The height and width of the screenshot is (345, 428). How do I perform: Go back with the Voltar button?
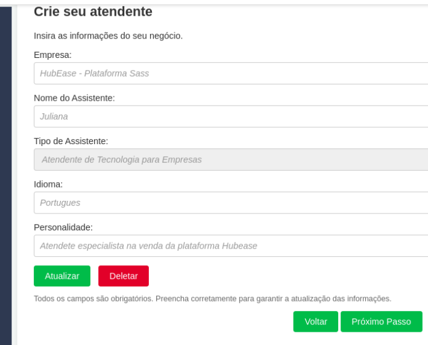316,321
